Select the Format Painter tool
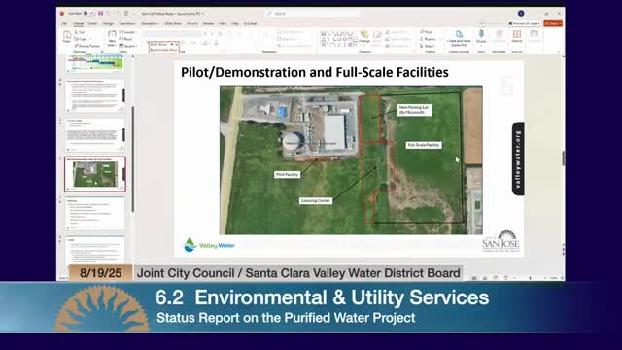The image size is (622, 350). (86, 46)
